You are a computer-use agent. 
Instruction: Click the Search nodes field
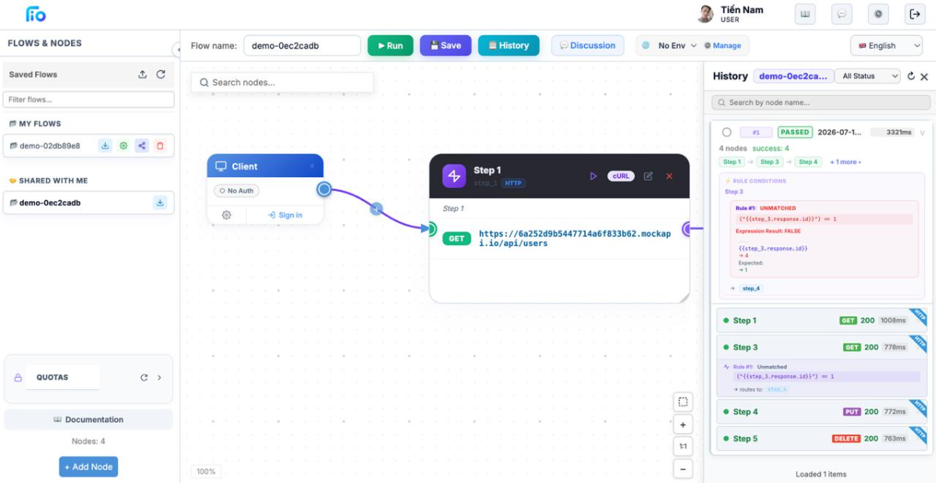click(x=282, y=82)
